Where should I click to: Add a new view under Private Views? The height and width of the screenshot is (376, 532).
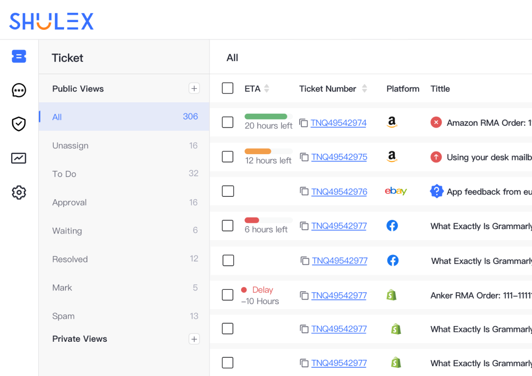click(194, 339)
